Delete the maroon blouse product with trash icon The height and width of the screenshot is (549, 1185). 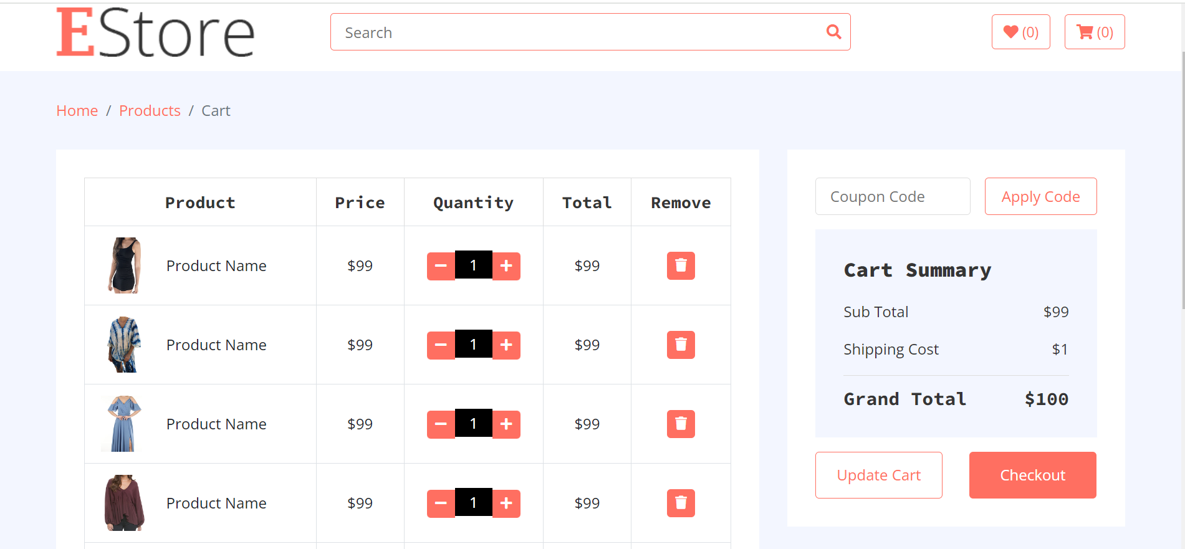click(x=681, y=503)
